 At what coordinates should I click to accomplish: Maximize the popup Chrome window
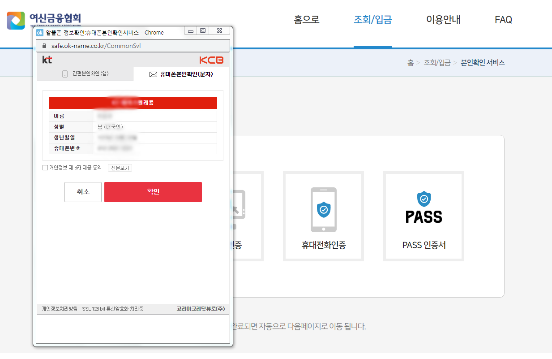coord(203,31)
